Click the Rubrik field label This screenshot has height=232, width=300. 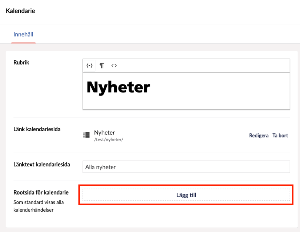pyautogui.click(x=21, y=63)
